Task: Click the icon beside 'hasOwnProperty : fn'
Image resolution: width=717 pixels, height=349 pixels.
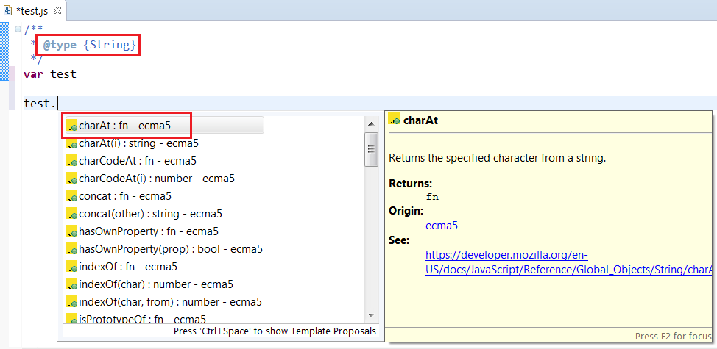Action: (71, 231)
